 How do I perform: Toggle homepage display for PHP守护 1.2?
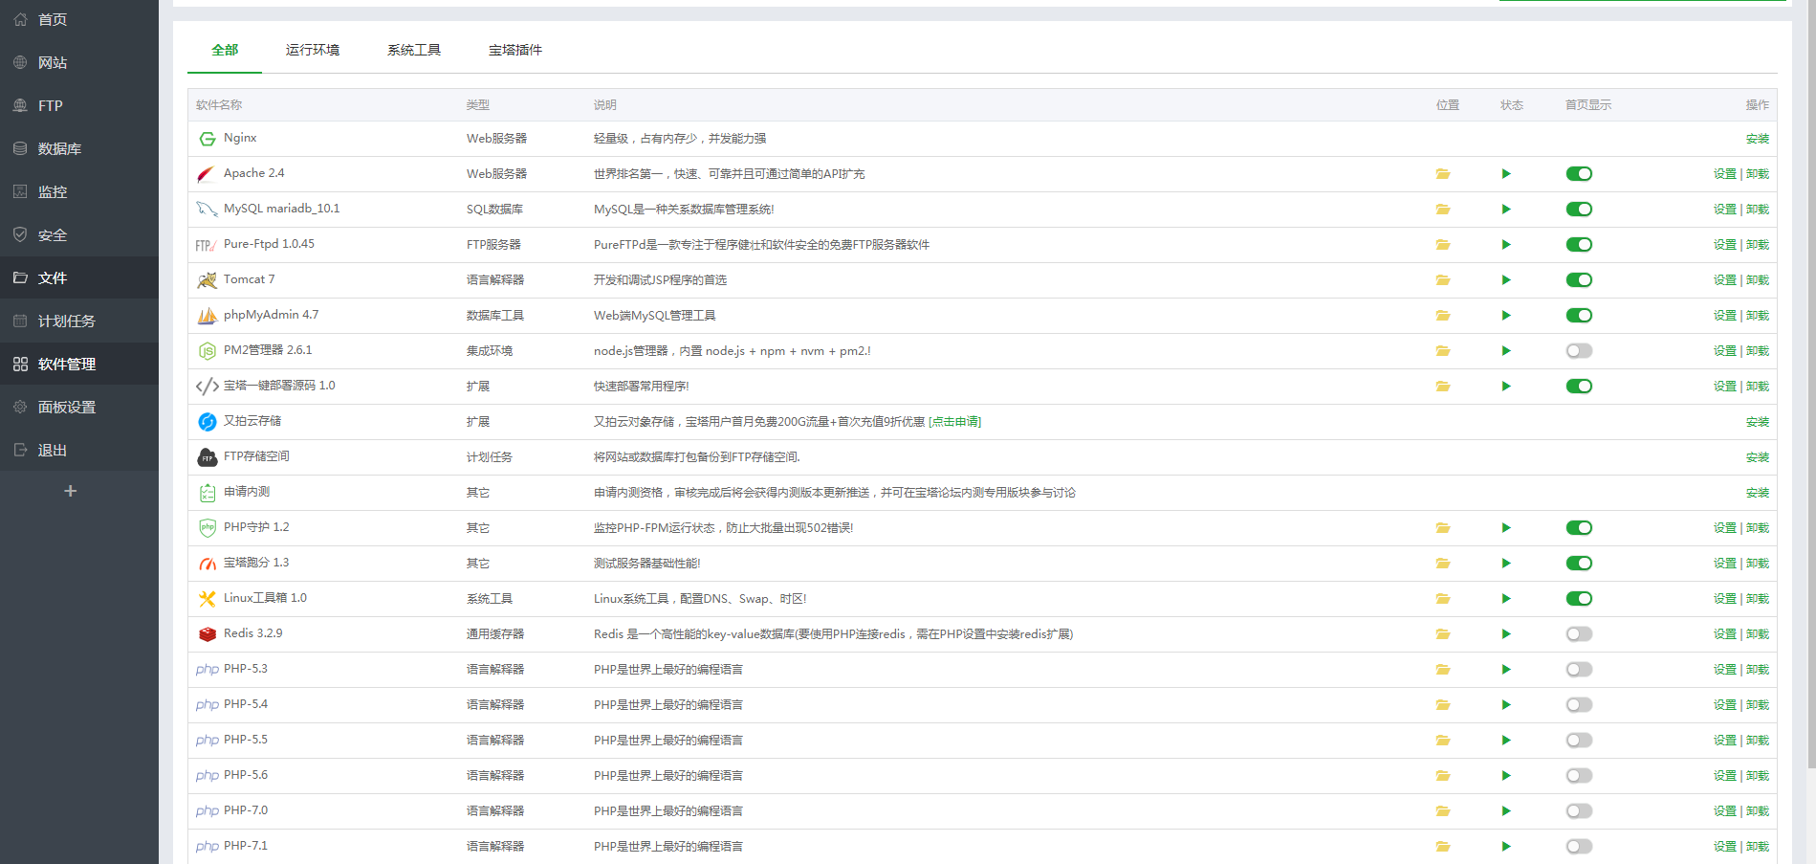pyautogui.click(x=1579, y=528)
